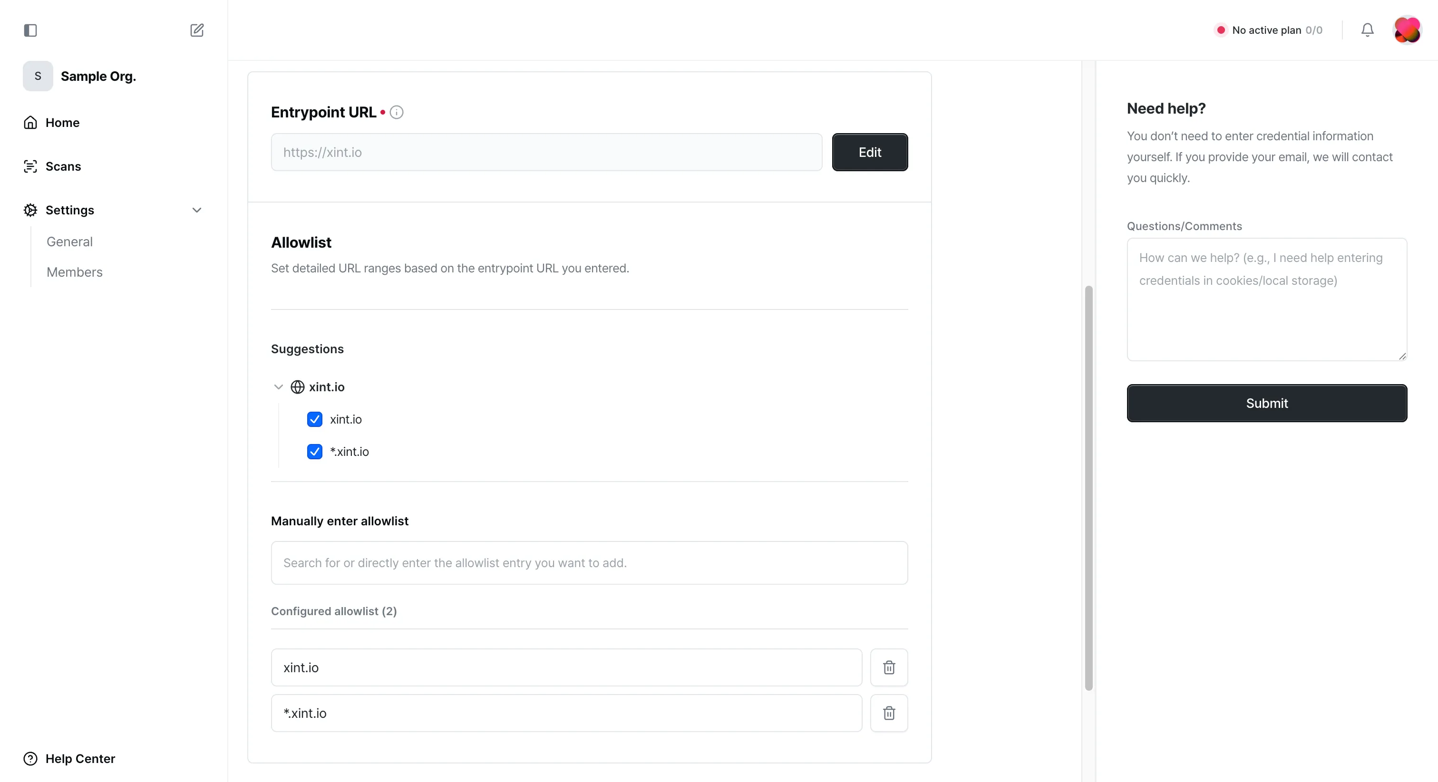
Task: Submit the help request
Action: click(x=1267, y=403)
